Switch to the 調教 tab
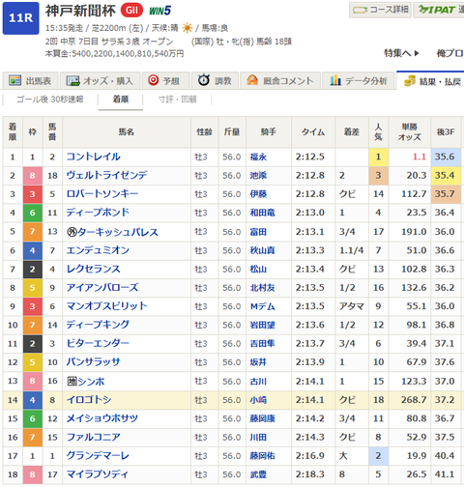Viewport: 464px width, 487px height. (215, 80)
